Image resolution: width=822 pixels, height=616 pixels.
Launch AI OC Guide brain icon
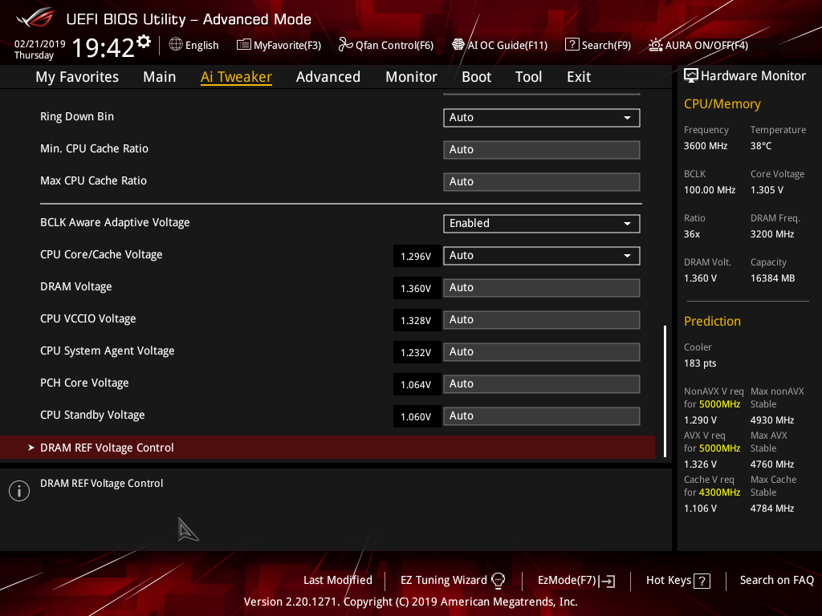(458, 45)
